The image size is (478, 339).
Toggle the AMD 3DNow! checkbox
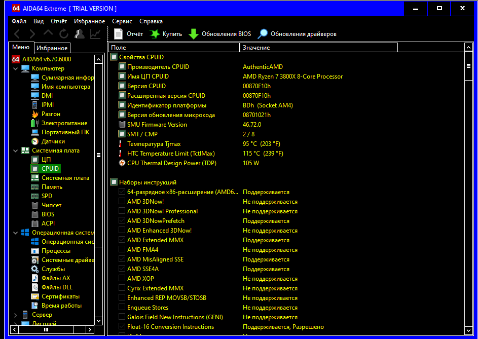[x=122, y=202]
